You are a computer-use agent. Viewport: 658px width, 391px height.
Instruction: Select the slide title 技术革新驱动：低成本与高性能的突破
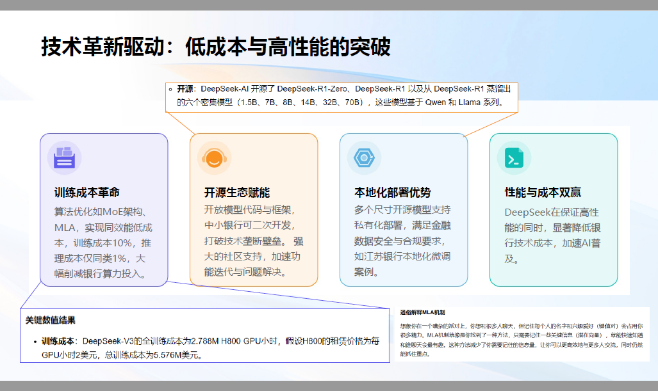(216, 47)
